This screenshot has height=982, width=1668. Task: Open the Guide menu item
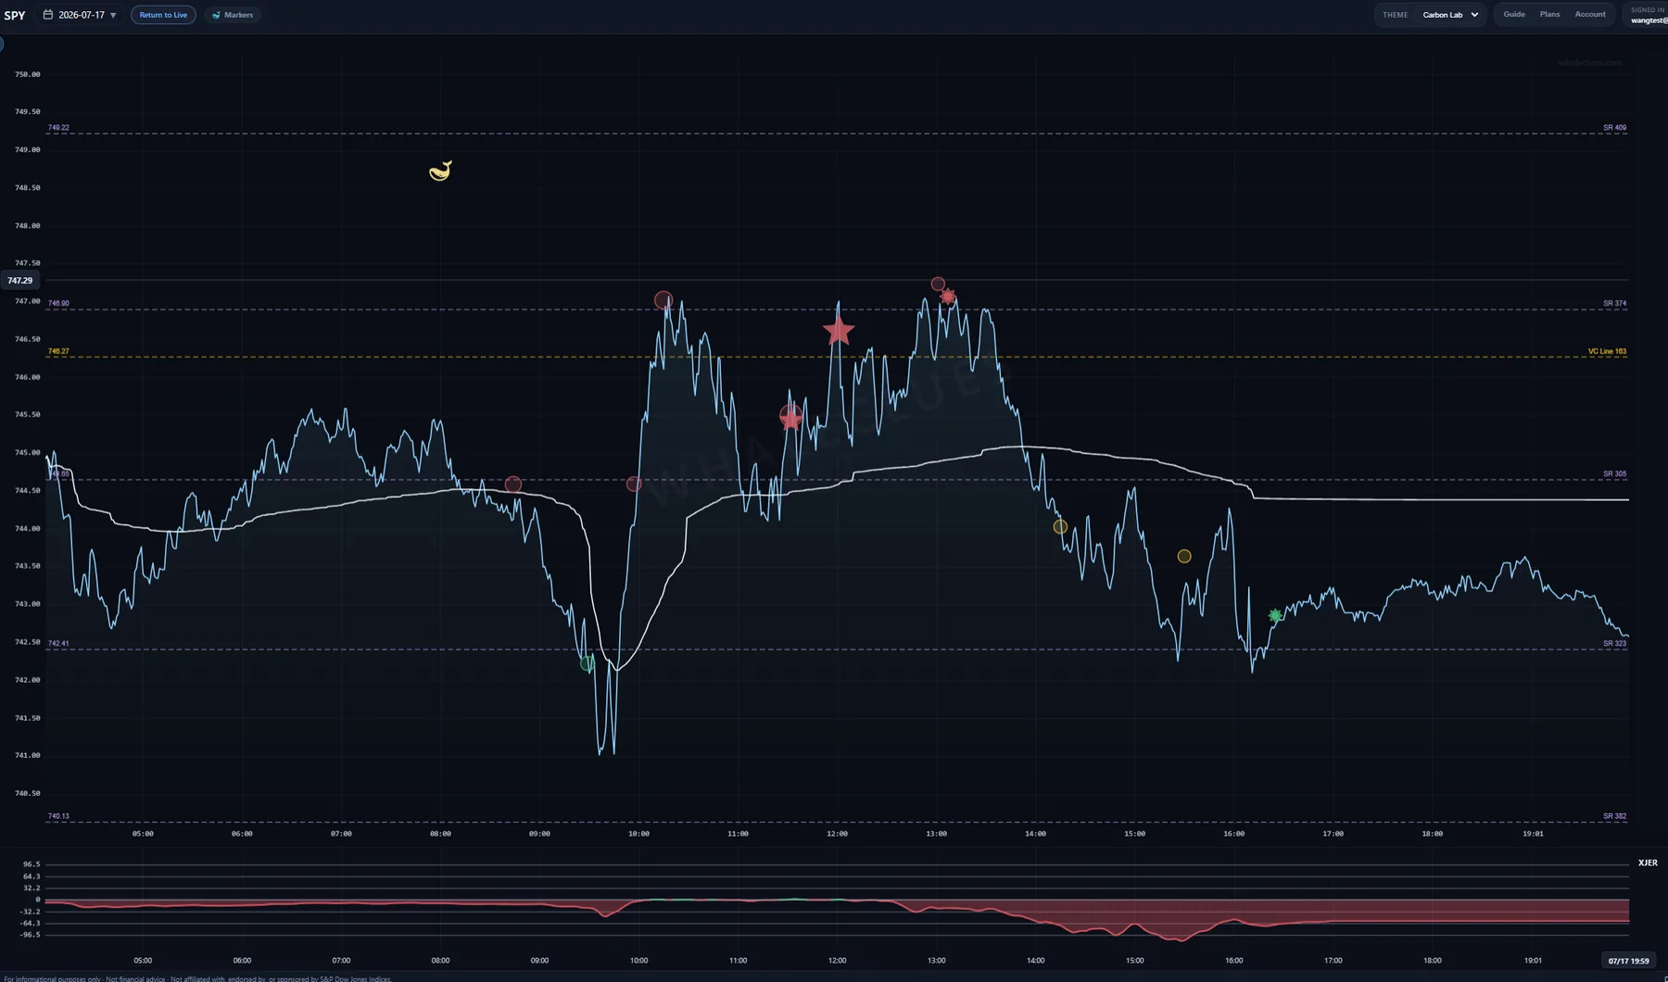pos(1514,14)
